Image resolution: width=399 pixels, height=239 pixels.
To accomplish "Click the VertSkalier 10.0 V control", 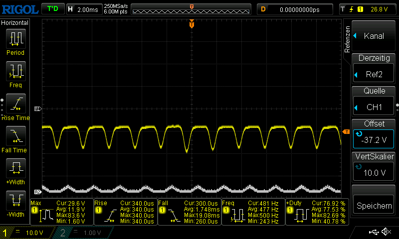I will tap(374, 166).
